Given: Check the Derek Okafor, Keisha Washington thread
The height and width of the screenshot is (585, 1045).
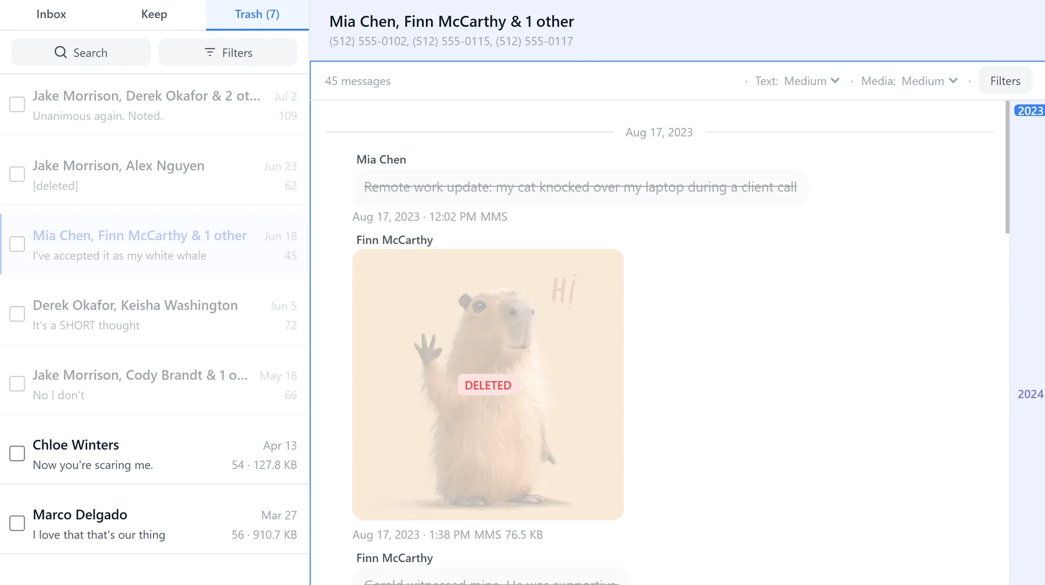Looking at the screenshot, I should pyautogui.click(x=17, y=314).
